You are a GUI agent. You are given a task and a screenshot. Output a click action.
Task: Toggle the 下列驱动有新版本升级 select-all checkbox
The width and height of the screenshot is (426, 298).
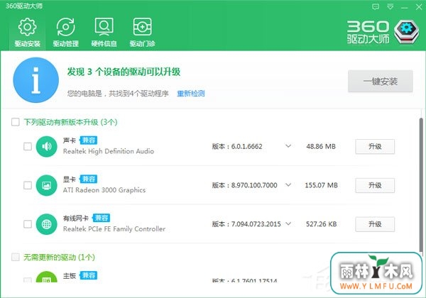16,122
